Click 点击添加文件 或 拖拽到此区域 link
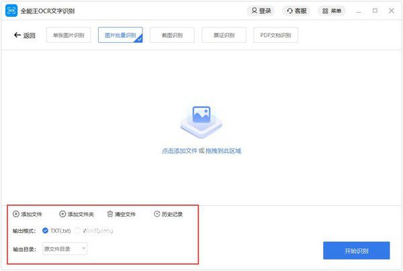The width and height of the screenshot is (403, 271). (x=201, y=151)
